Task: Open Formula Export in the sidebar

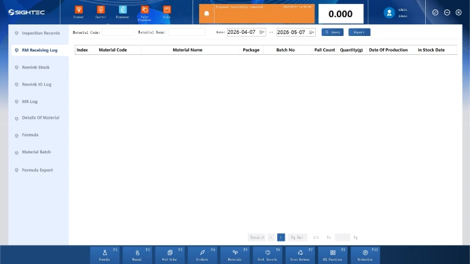Action: [38, 170]
